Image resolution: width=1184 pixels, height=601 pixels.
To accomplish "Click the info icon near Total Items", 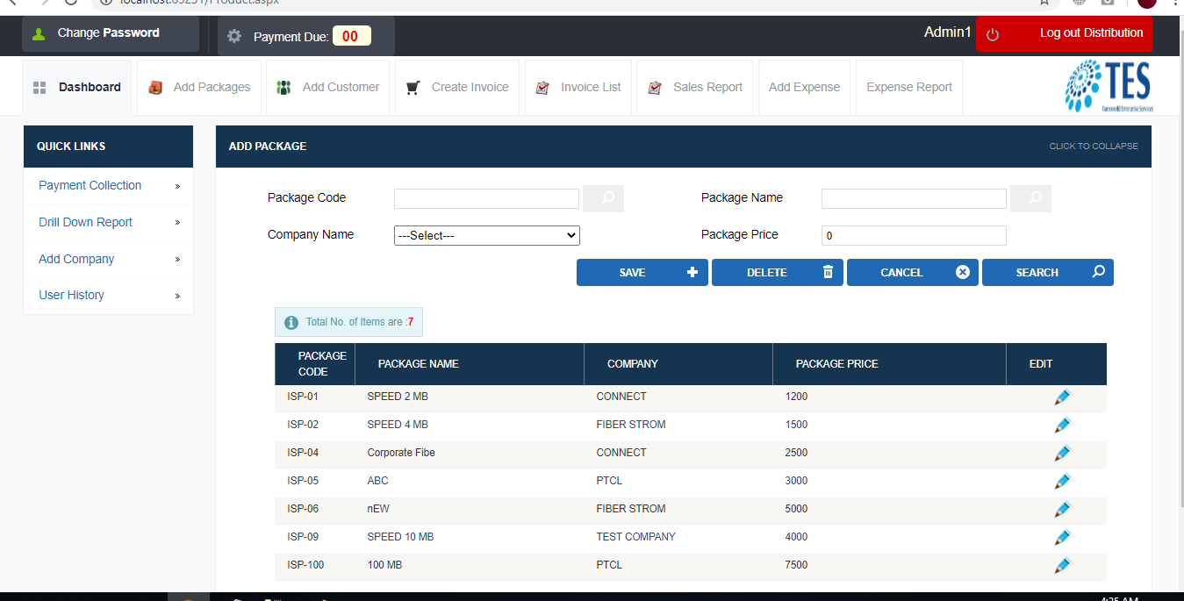I will 291,323.
